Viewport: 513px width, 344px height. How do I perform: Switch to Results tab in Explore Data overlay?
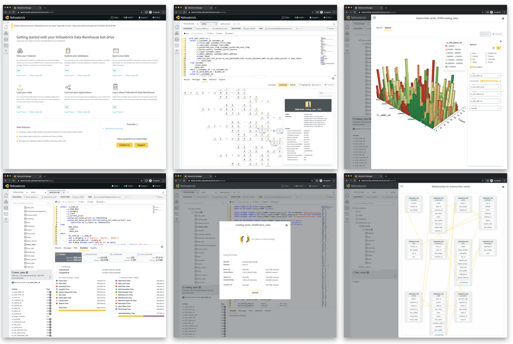tap(379, 28)
